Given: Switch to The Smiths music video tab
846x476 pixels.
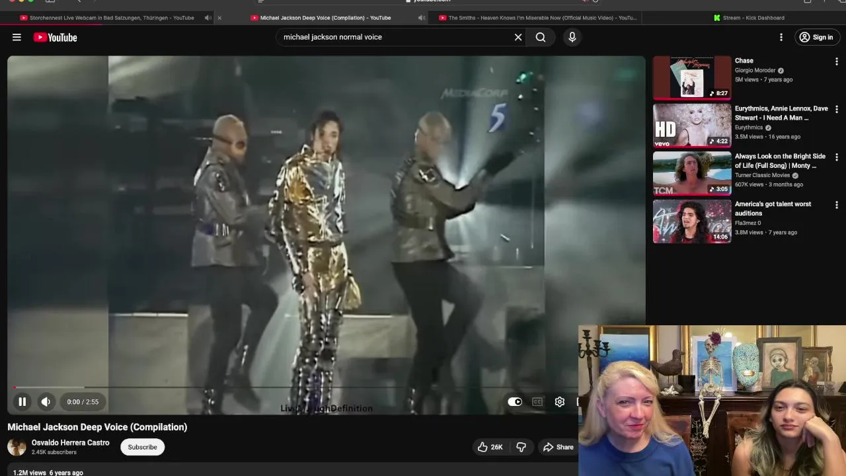Looking at the screenshot, I should pos(539,18).
